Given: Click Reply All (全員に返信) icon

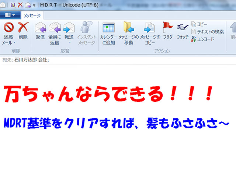Looking at the screenshot, I should click(x=55, y=28).
